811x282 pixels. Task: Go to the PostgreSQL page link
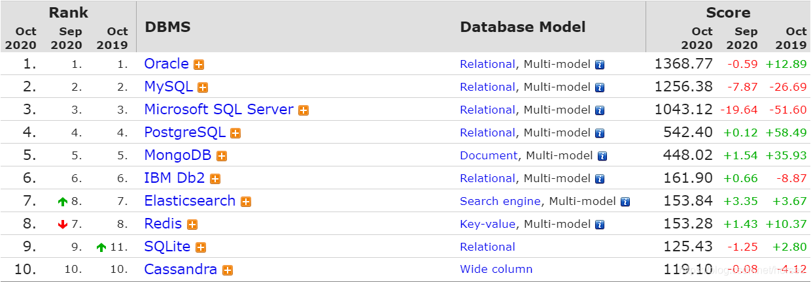(x=185, y=133)
